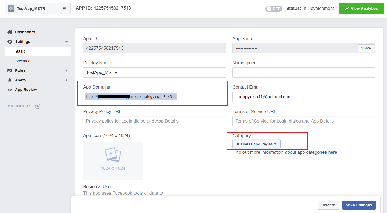The image size is (387, 213).
Task: Go to Advanced settings
Action: pyautogui.click(x=24, y=61)
